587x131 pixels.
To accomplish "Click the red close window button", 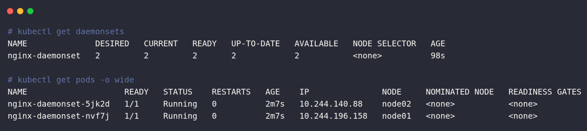I will 10,11.
